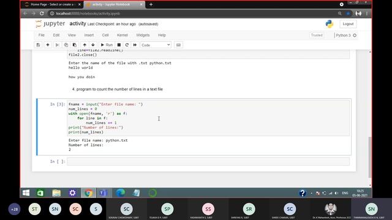
Task: Paste cells below icon
Action: coord(75,45)
